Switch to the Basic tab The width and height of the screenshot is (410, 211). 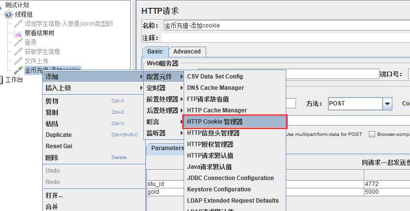point(155,52)
